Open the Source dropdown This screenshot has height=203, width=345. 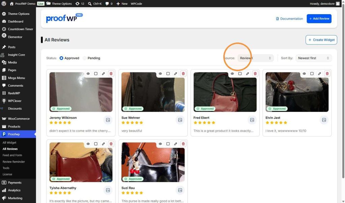tap(255, 58)
